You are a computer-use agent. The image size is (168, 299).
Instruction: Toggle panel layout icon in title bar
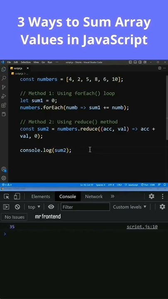[135, 62]
